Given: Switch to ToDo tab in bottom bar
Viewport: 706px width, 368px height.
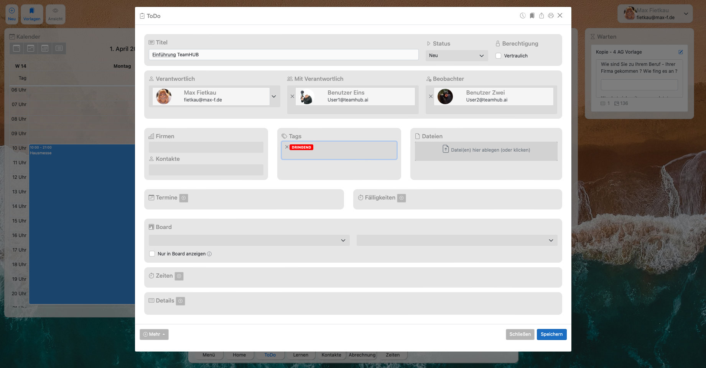Looking at the screenshot, I should coord(270,355).
